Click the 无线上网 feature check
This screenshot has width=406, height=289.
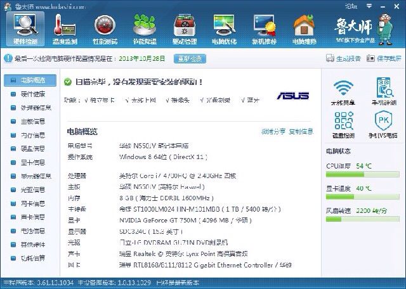tap(140, 100)
